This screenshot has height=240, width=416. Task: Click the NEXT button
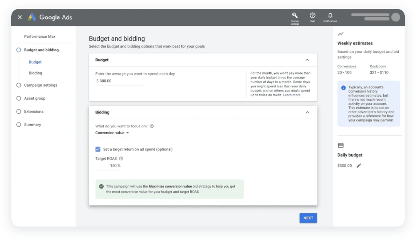point(308,218)
